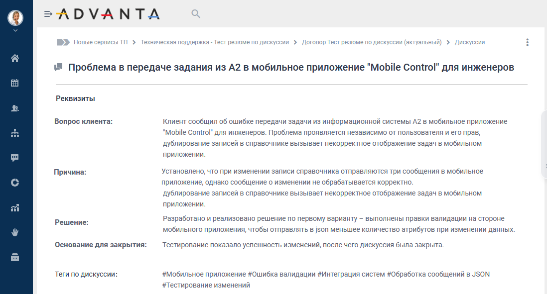
Task: Open 'Техническая поддержка - Тест резюме' breadcrumb
Action: pos(215,42)
